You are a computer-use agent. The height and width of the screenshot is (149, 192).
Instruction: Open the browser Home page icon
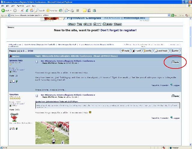(x=31, y=11)
